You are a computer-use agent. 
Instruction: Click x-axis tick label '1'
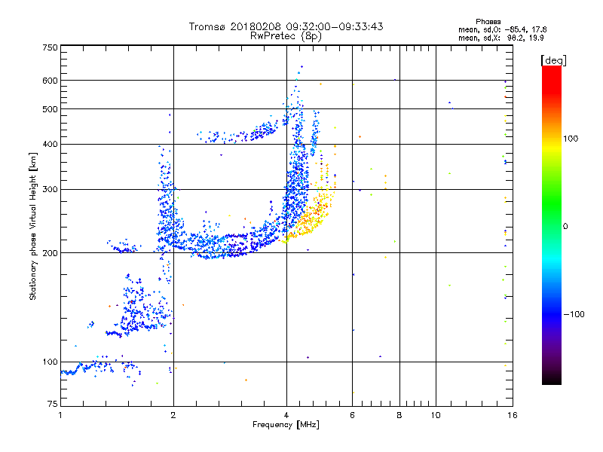click(60, 415)
